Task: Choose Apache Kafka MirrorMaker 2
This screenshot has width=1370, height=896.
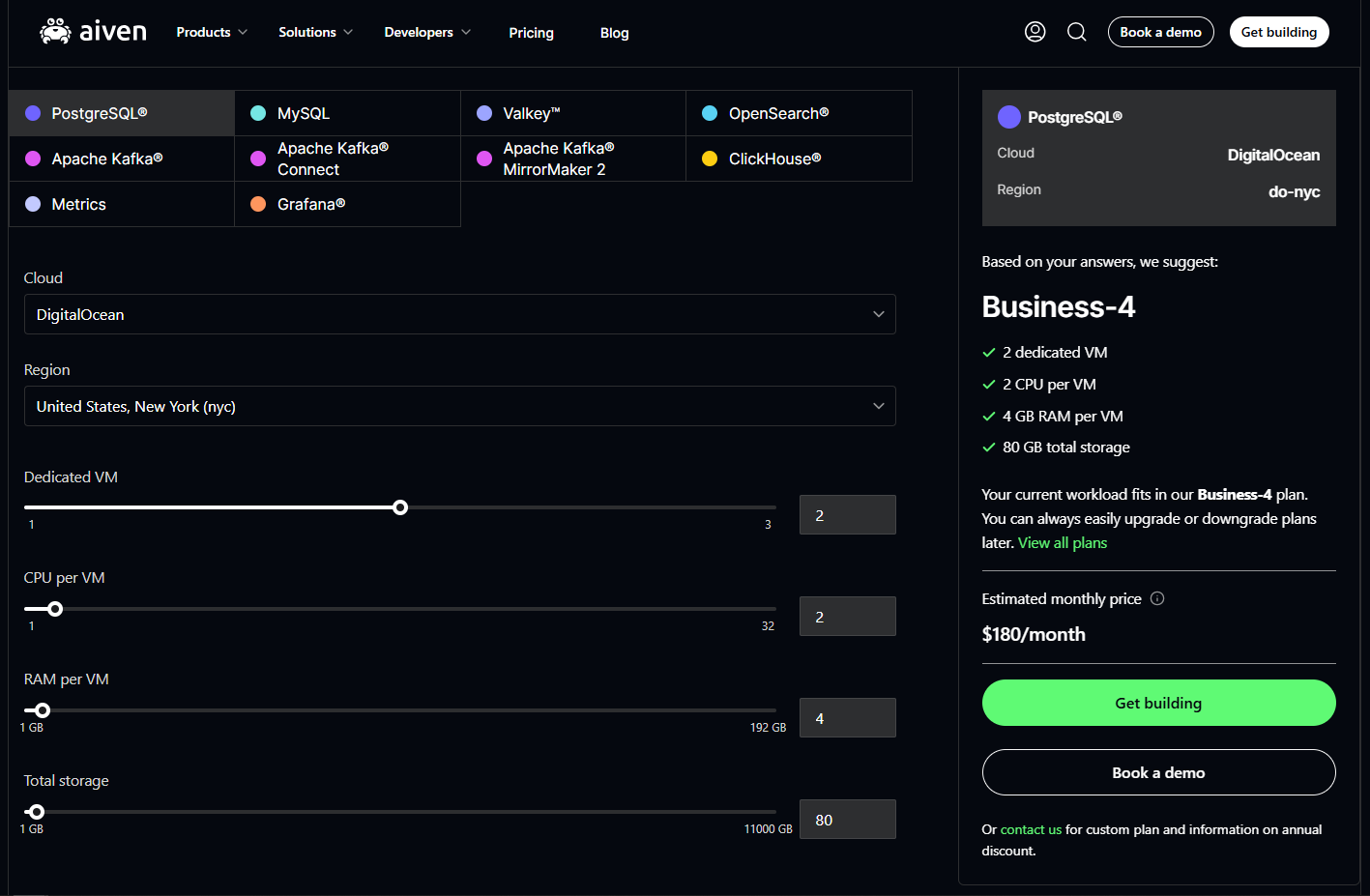Action: (573, 159)
